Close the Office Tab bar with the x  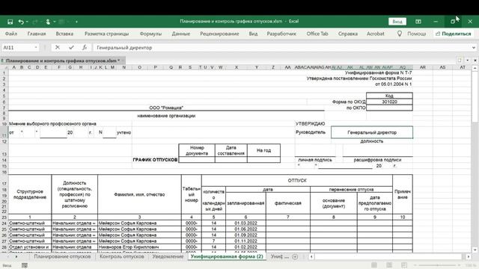pos(475,61)
